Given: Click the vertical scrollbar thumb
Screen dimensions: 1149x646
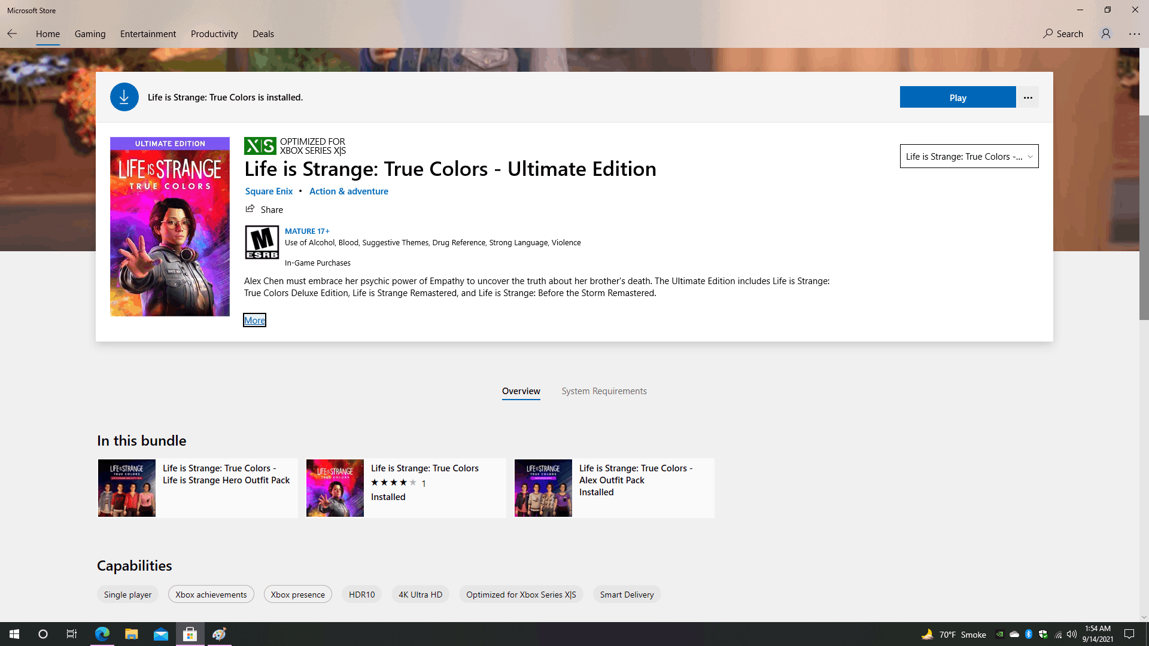Looking at the screenshot, I should click(1144, 218).
